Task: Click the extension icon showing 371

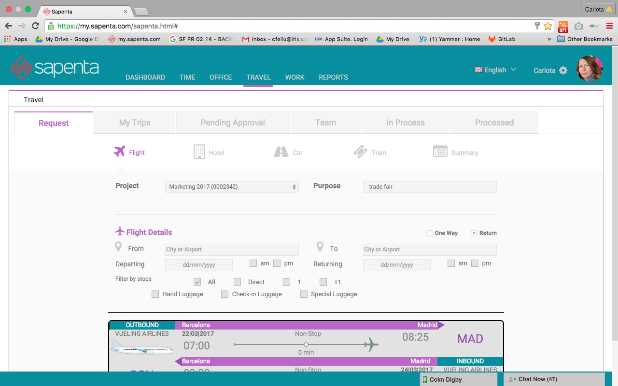Action: [563, 27]
